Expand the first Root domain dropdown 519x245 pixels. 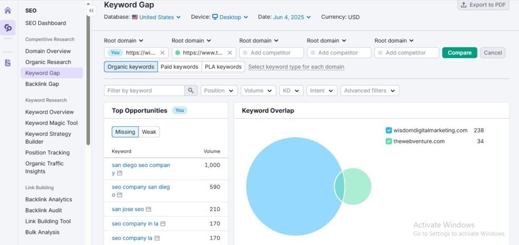point(124,41)
